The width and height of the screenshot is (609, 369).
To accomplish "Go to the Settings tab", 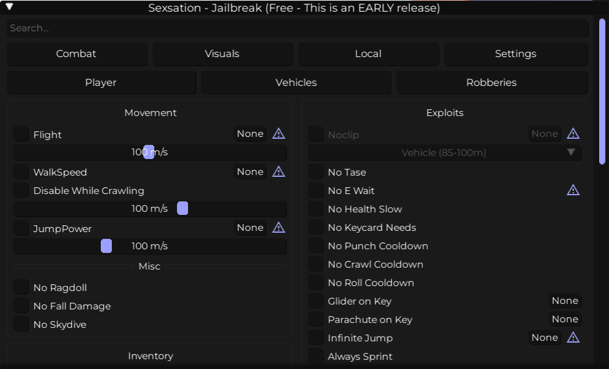I will (516, 53).
